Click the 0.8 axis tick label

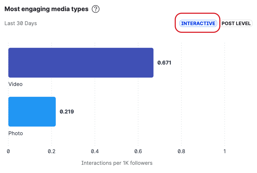[181, 152]
